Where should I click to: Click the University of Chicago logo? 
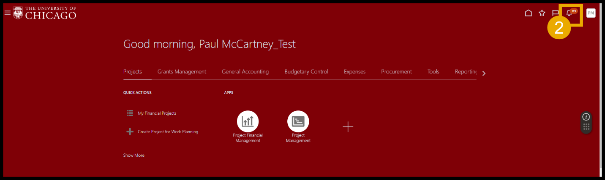tap(45, 13)
